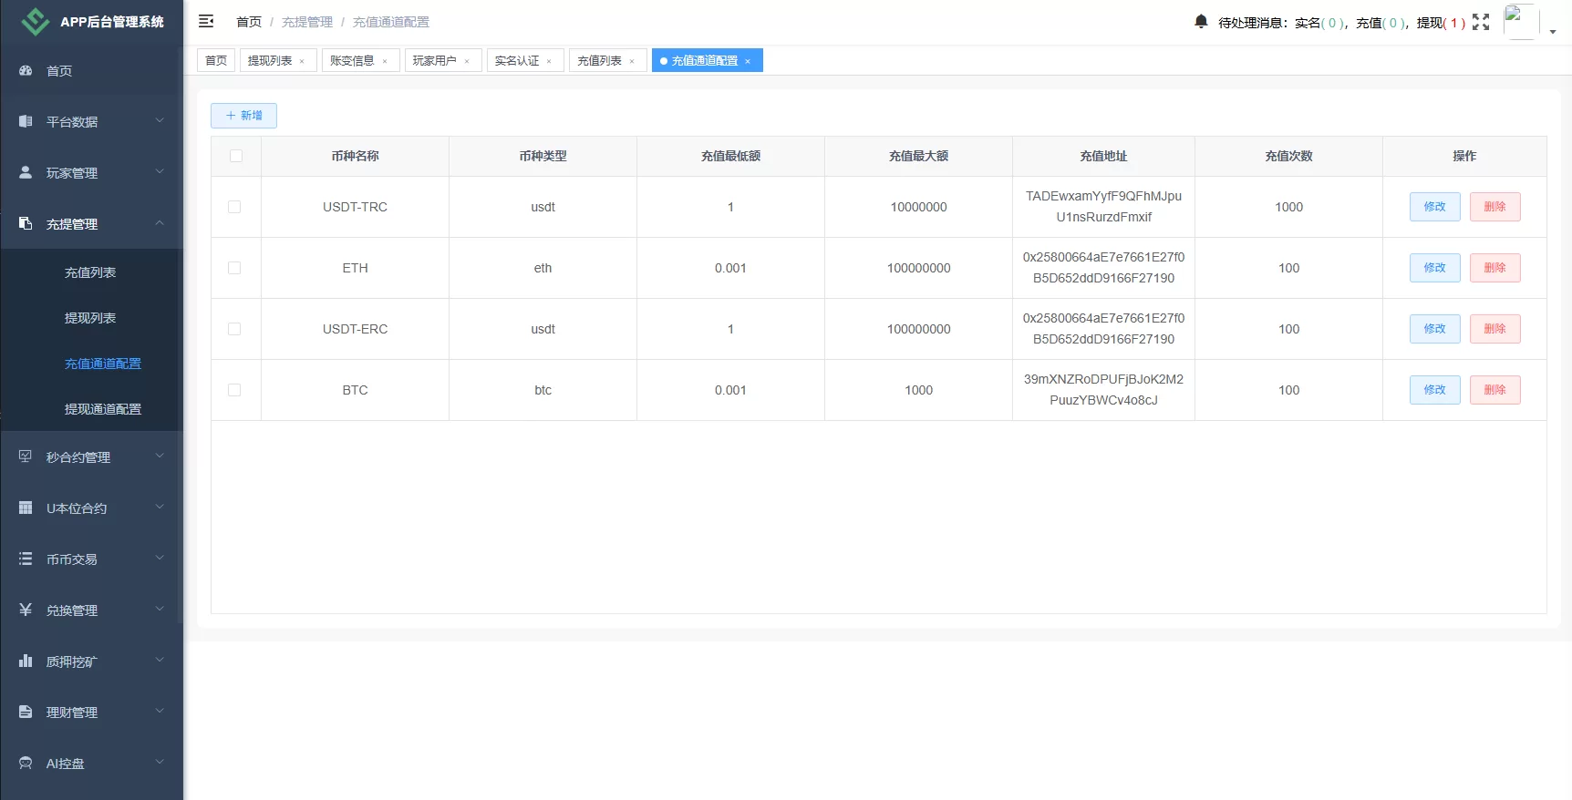Click 删除 for the USDT-ERC row
Image resolution: width=1572 pixels, height=800 pixels.
pyautogui.click(x=1494, y=329)
